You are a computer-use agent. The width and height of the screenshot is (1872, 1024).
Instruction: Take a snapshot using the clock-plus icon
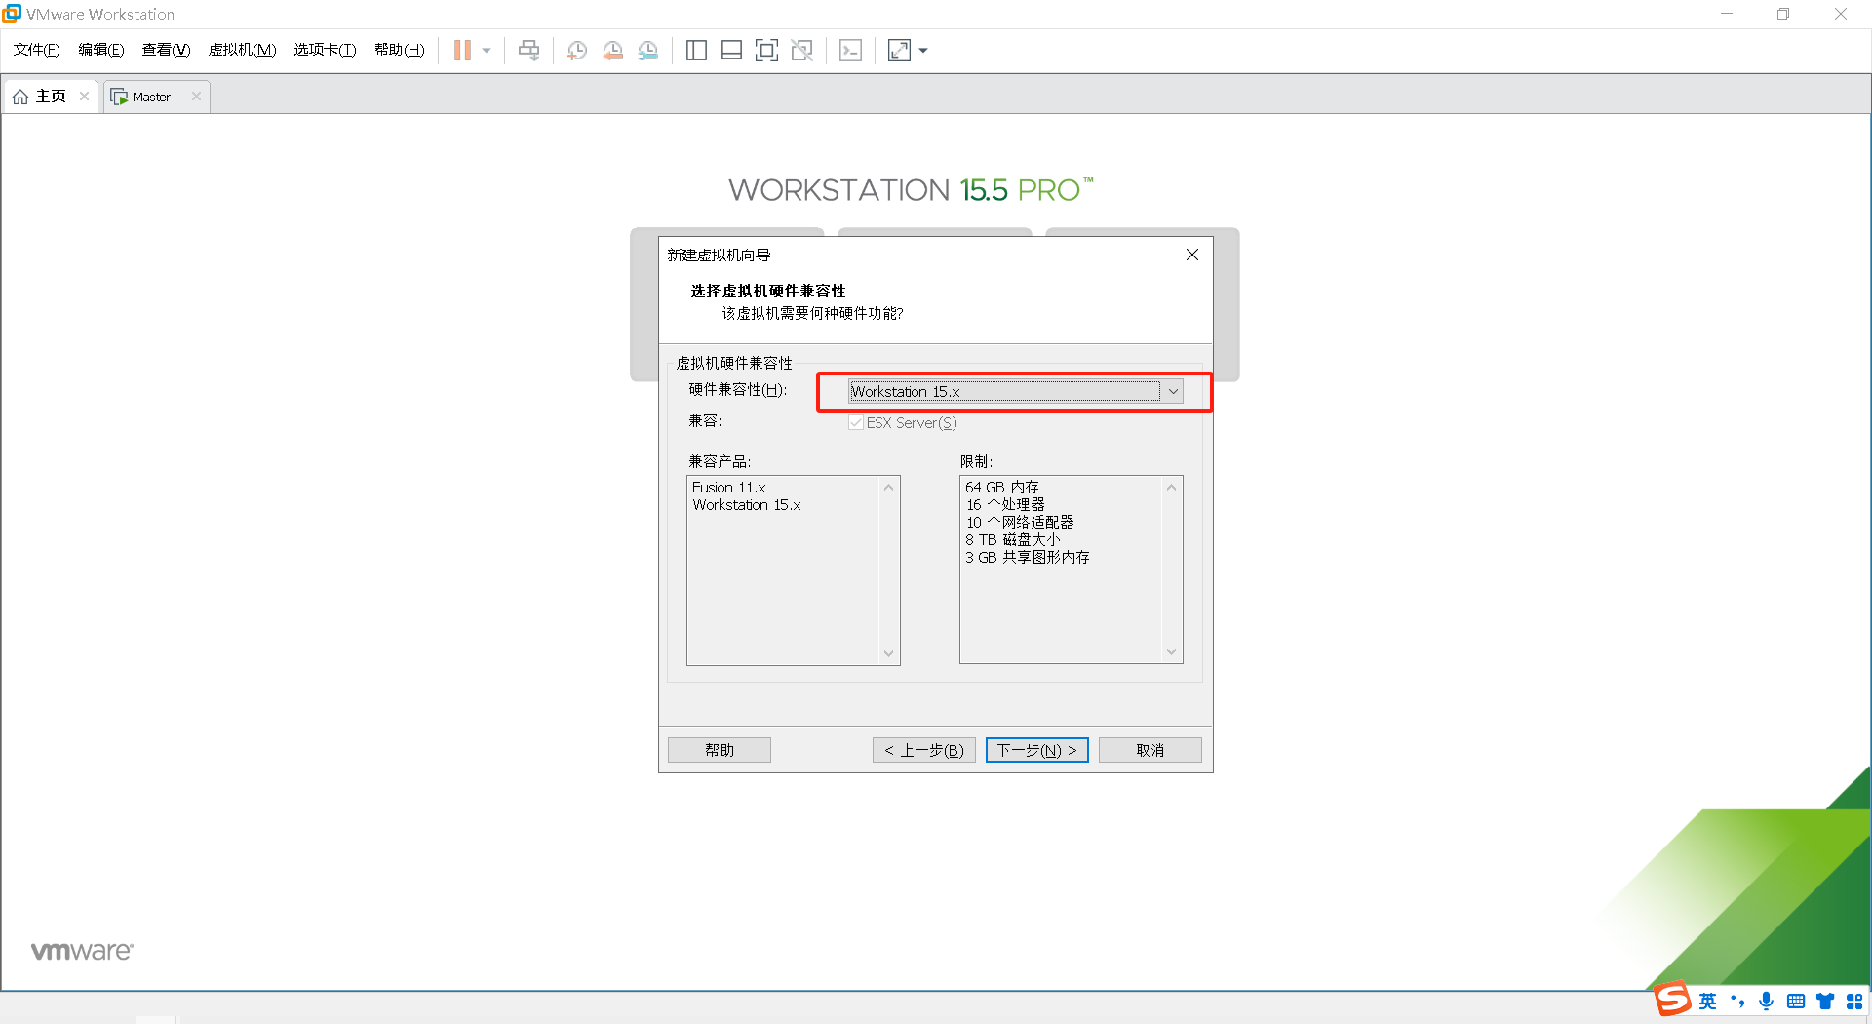coord(577,51)
